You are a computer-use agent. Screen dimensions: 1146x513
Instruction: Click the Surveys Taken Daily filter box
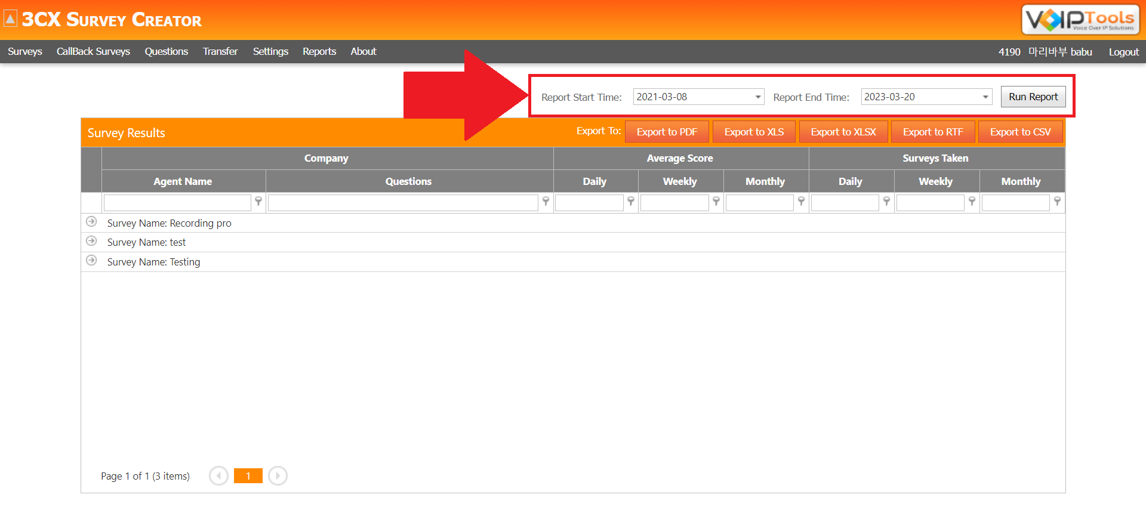tap(845, 203)
